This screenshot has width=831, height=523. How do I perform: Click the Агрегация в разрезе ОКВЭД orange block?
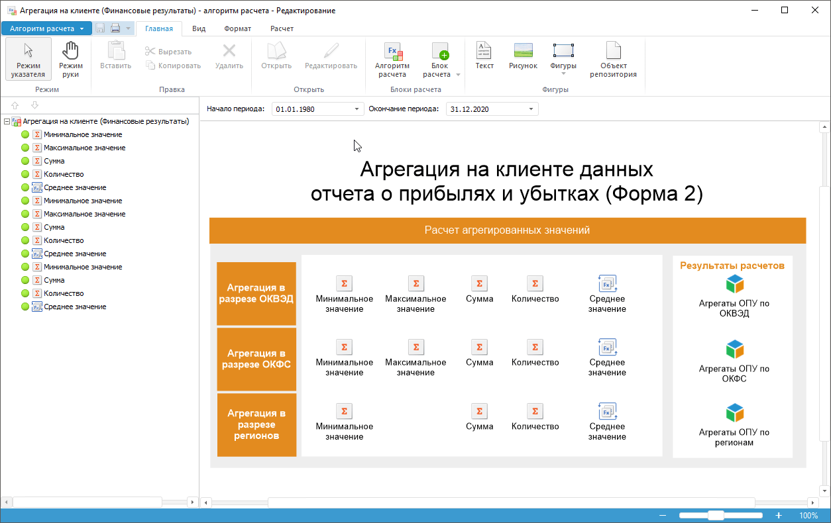(x=256, y=293)
